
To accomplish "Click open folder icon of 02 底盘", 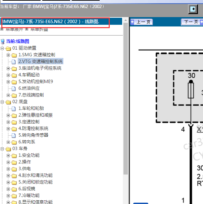I will coord(8,102).
